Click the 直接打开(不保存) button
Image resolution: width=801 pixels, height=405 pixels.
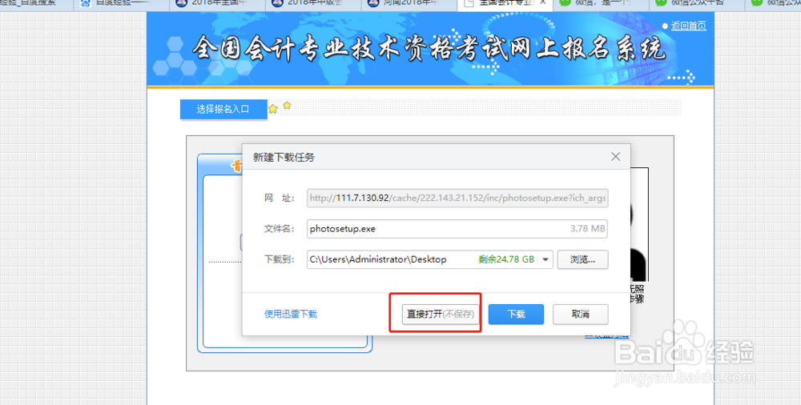[441, 314]
